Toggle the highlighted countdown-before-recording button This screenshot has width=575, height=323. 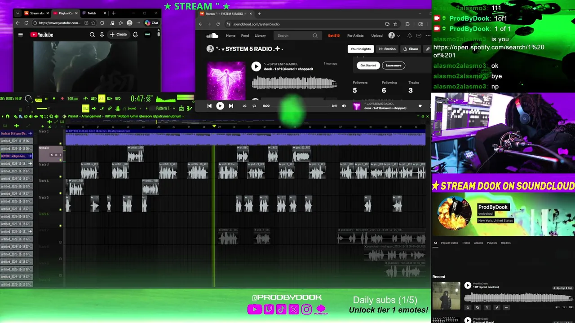(x=102, y=99)
